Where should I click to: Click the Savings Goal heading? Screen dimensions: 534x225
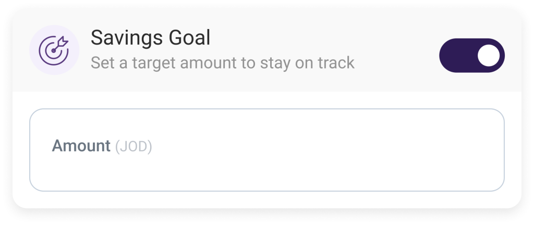click(x=150, y=37)
